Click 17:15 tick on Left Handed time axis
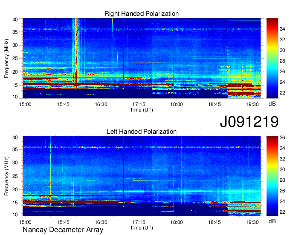The height and width of the screenshot is (235, 290). 139,222
